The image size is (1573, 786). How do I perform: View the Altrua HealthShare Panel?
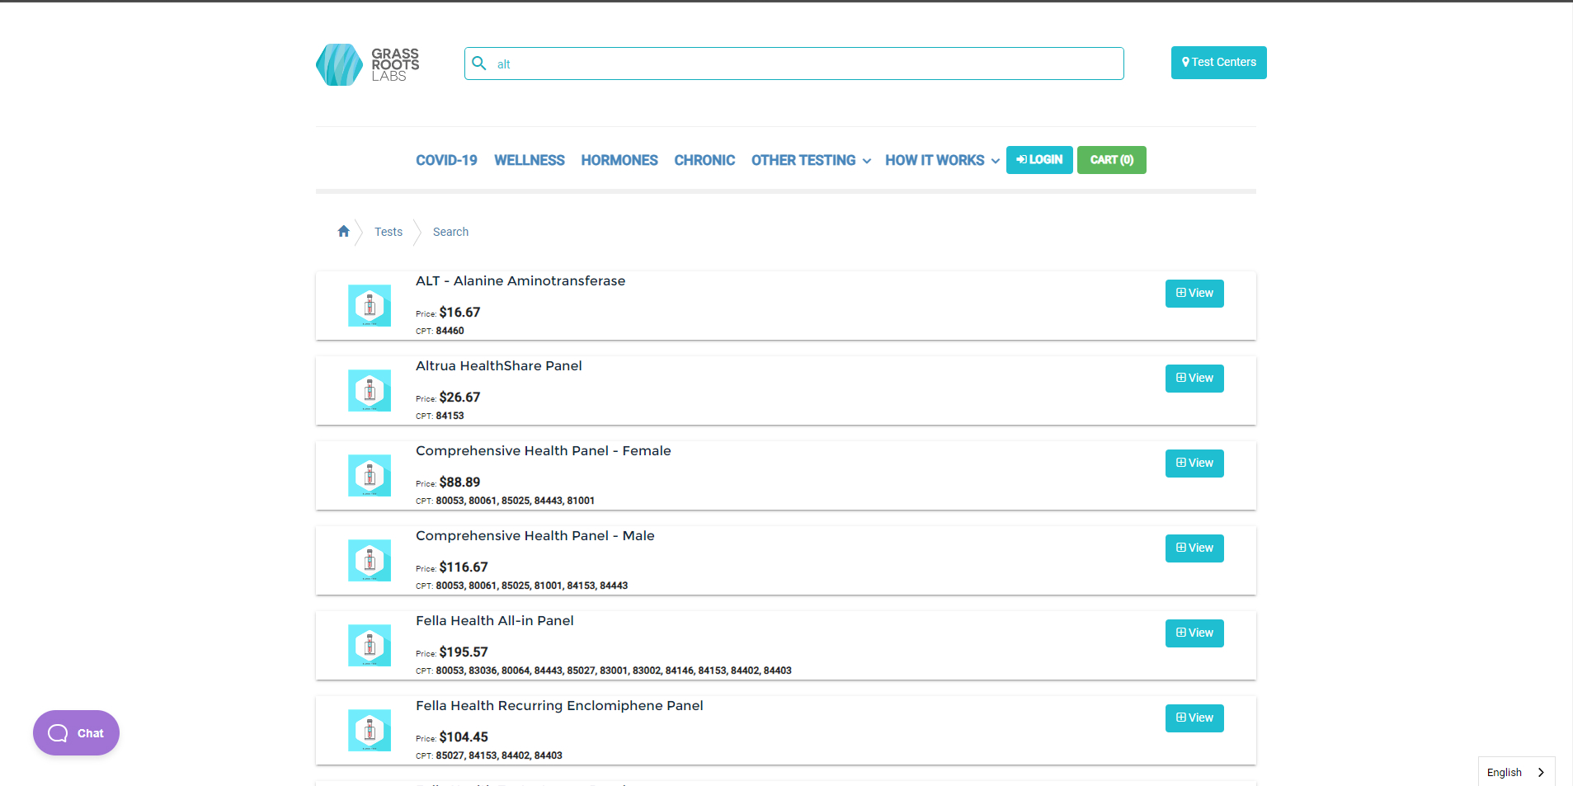(x=1194, y=379)
